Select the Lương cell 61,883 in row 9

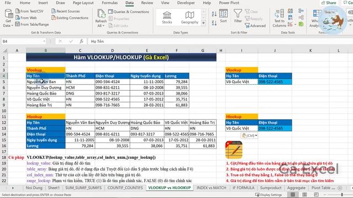(176, 105)
